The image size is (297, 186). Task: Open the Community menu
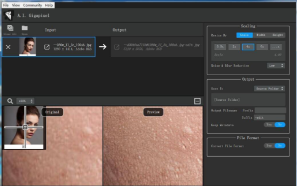[x=32, y=5]
